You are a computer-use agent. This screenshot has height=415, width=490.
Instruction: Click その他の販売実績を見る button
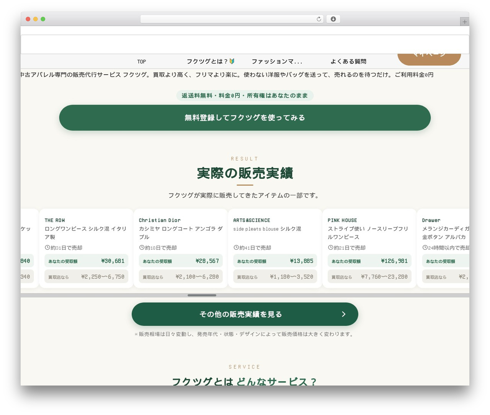[x=245, y=314]
